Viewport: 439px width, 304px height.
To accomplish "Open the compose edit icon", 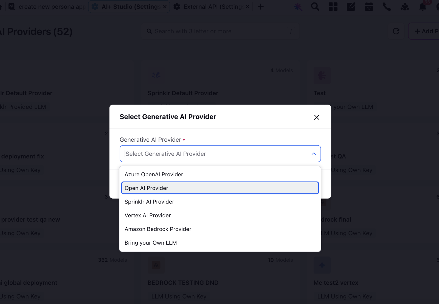I will pos(351,7).
